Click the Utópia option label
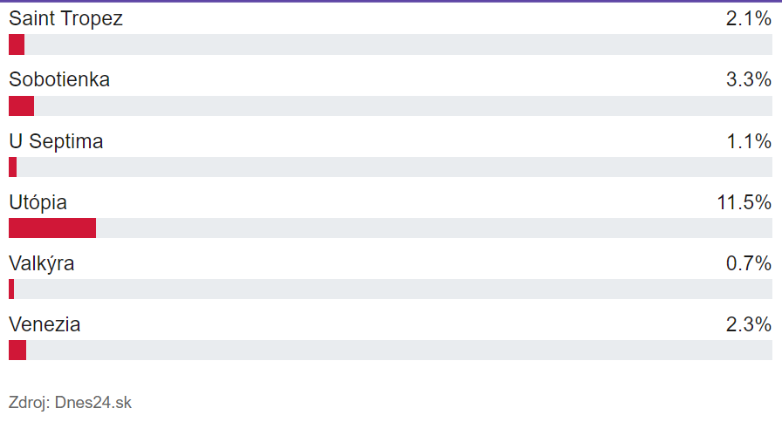The height and width of the screenshot is (422, 782). (38, 202)
